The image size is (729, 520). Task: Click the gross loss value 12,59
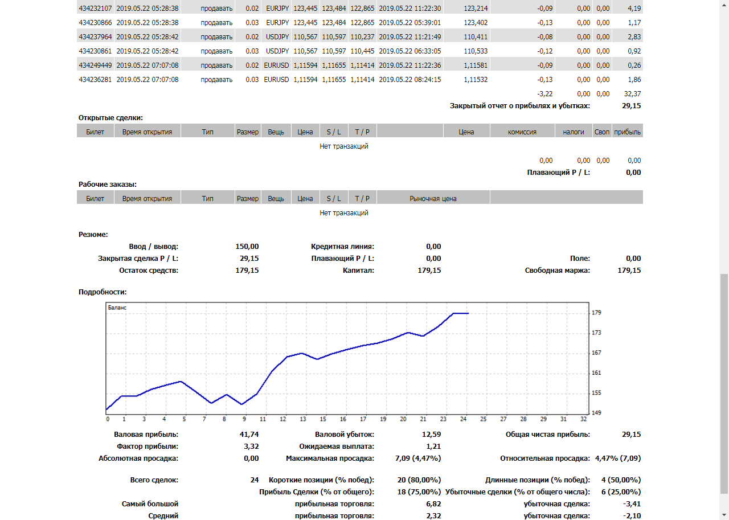coord(432,435)
